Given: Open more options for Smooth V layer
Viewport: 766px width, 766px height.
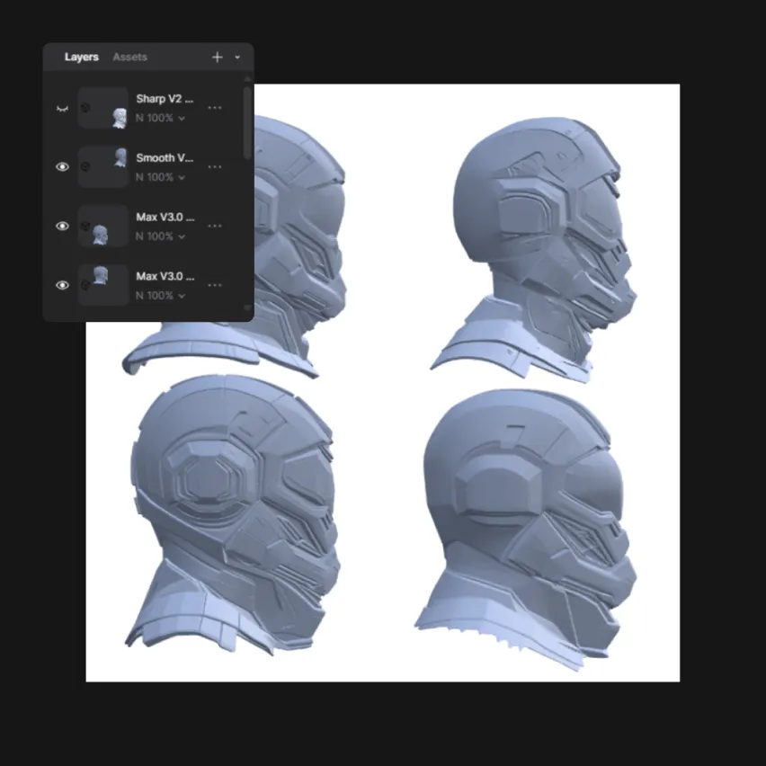Looking at the screenshot, I should 215,167.
